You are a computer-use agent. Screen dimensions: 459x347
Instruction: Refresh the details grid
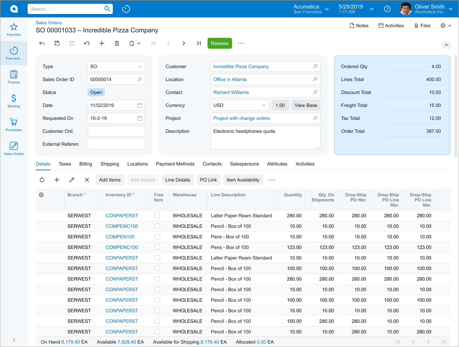42,180
